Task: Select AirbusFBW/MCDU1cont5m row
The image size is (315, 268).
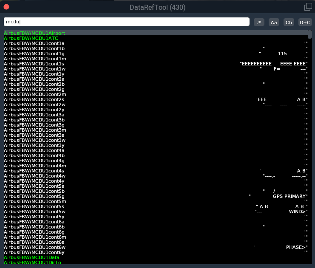Action: (156, 202)
